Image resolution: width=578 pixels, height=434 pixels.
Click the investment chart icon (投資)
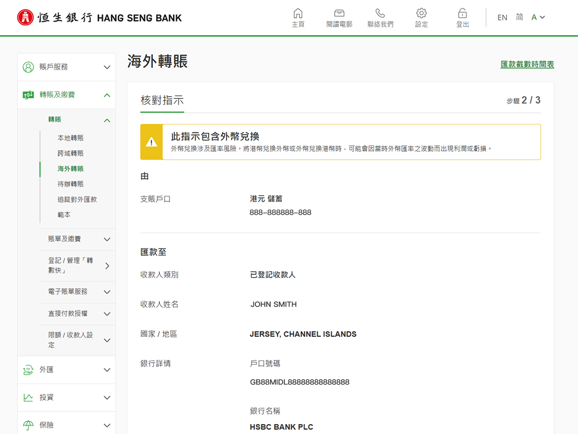coord(28,398)
